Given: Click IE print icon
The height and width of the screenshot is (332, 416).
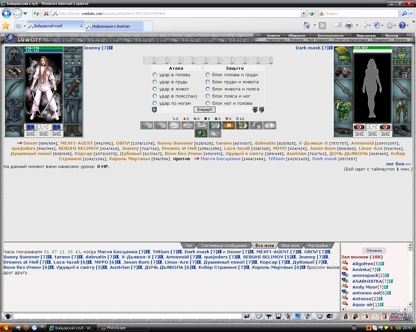Looking at the screenshot, I should 349,25.
